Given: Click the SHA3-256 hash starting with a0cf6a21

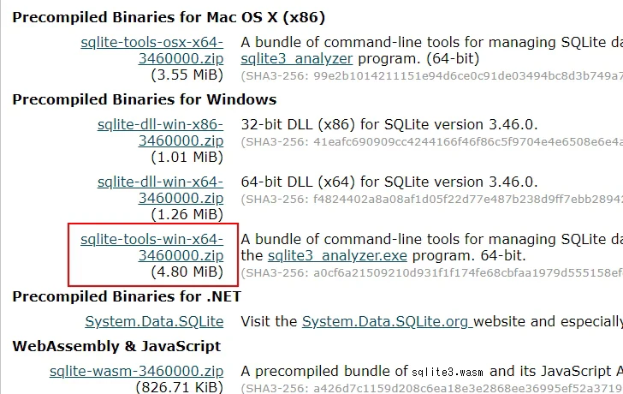Looking at the screenshot, I should 432,272.
